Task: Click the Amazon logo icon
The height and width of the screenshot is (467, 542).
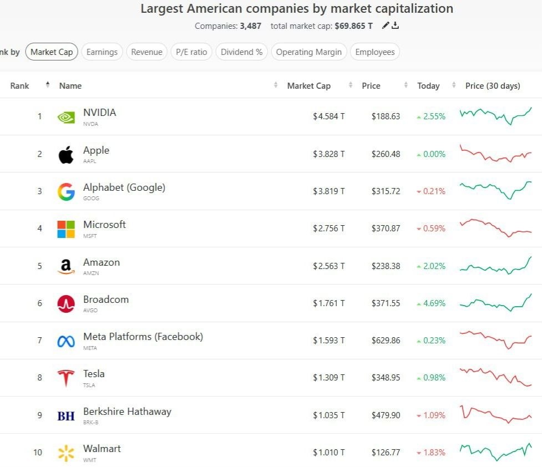Action: 66,267
